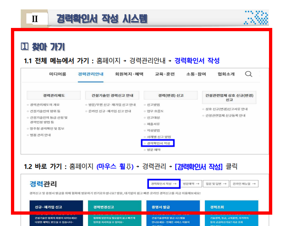Viewport: 284px width, 226px height.
Task: Select the 증명서 발급 card
Action: [173, 213]
